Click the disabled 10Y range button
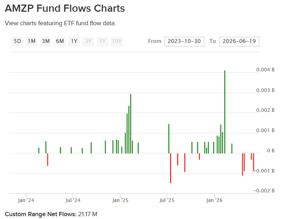This screenshot has width=283, height=219. pyautogui.click(x=117, y=41)
